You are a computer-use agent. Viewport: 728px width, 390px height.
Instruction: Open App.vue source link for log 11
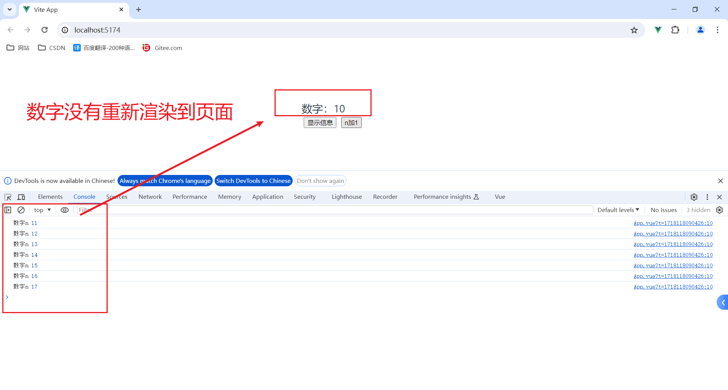673,223
